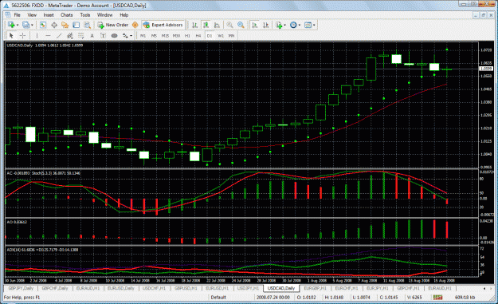Select the Fibonacci Retracement tool
Viewport: 498px width, 304px height.
click(x=81, y=36)
